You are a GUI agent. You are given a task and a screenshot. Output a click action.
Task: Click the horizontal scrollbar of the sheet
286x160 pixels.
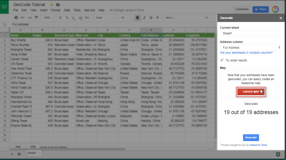pos(68,149)
